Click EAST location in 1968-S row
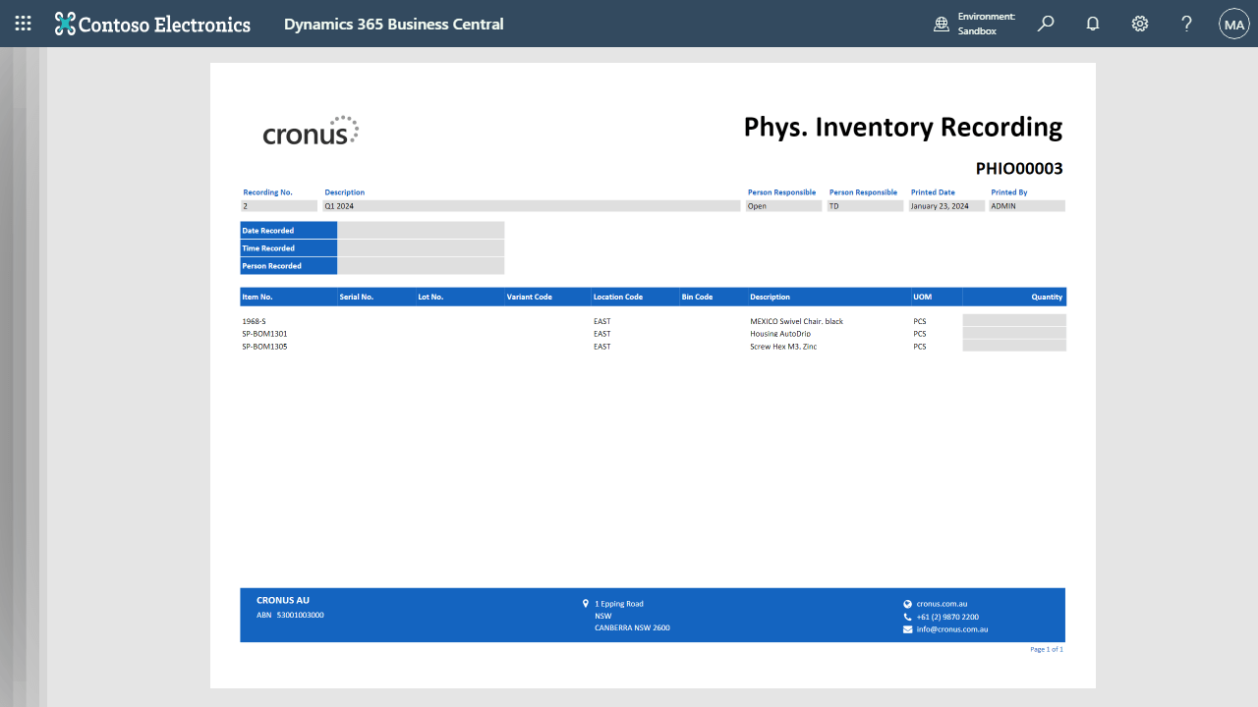The height and width of the screenshot is (707, 1258). click(x=601, y=321)
